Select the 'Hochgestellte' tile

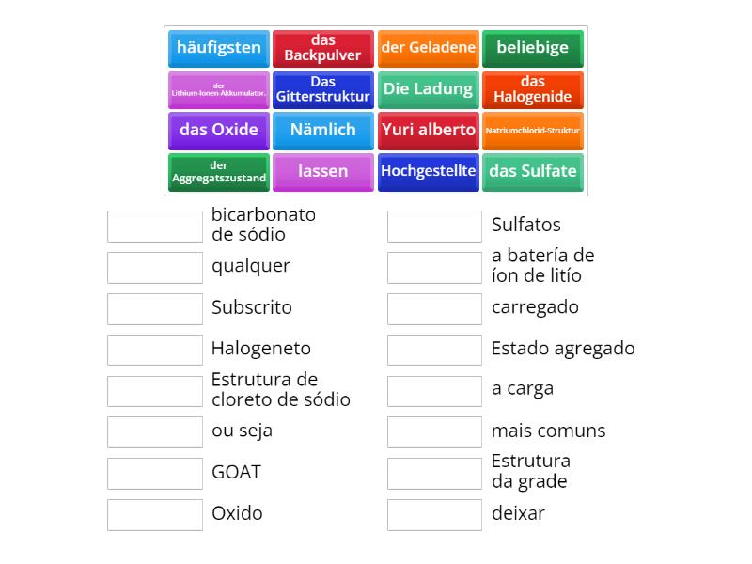[x=429, y=173]
